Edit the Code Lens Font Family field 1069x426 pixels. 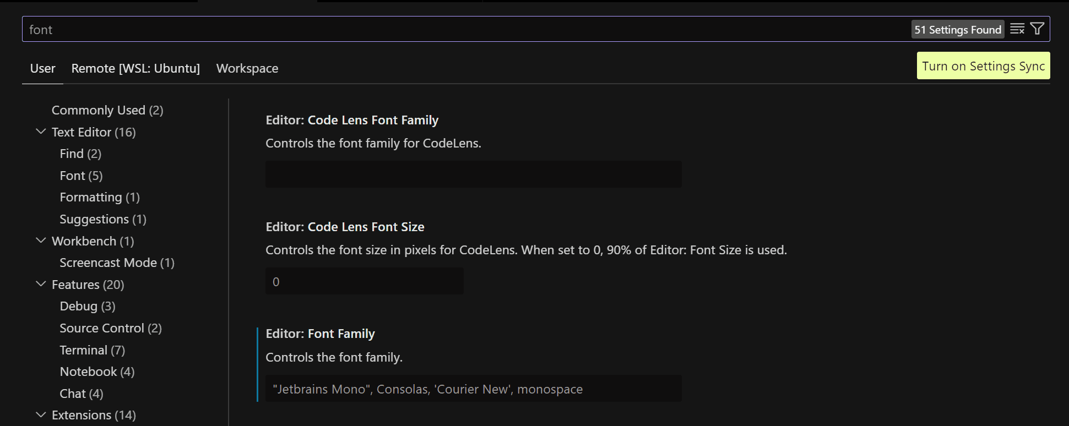(x=473, y=174)
